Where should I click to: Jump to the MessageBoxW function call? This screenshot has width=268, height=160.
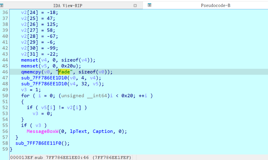[42, 132]
